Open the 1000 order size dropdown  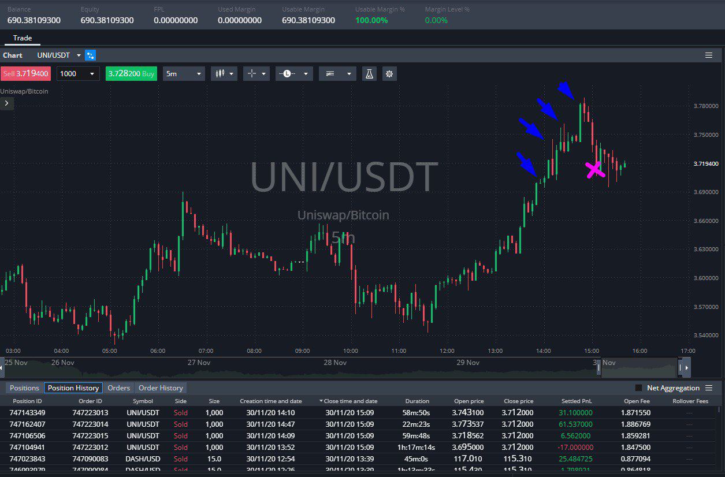78,74
